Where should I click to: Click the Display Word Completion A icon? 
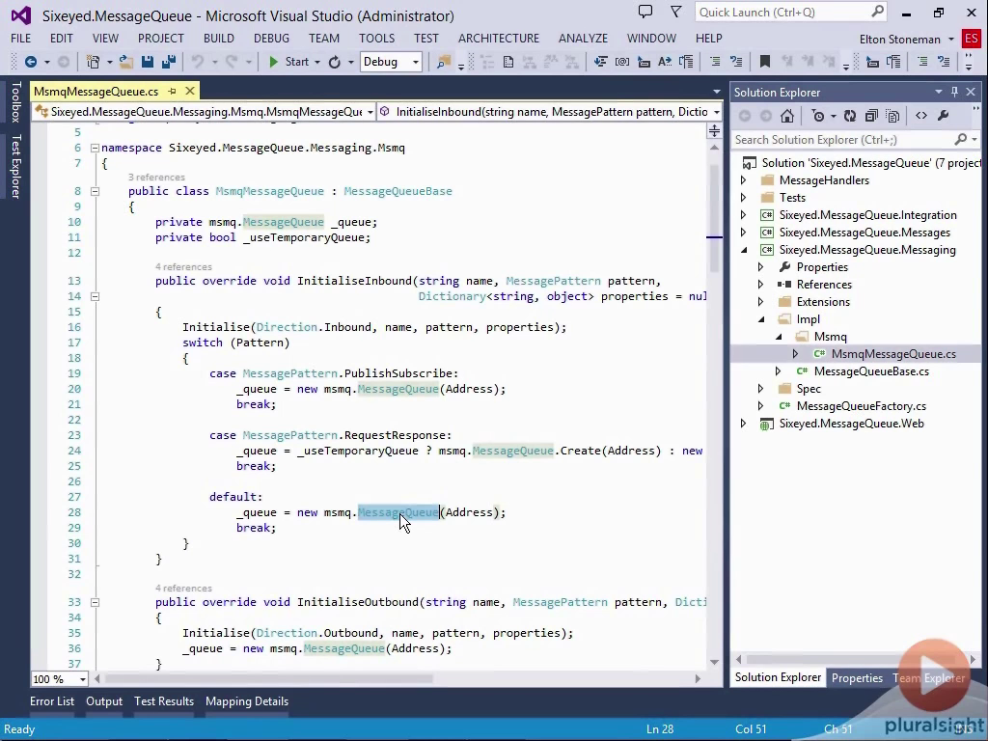pyautogui.click(x=665, y=62)
